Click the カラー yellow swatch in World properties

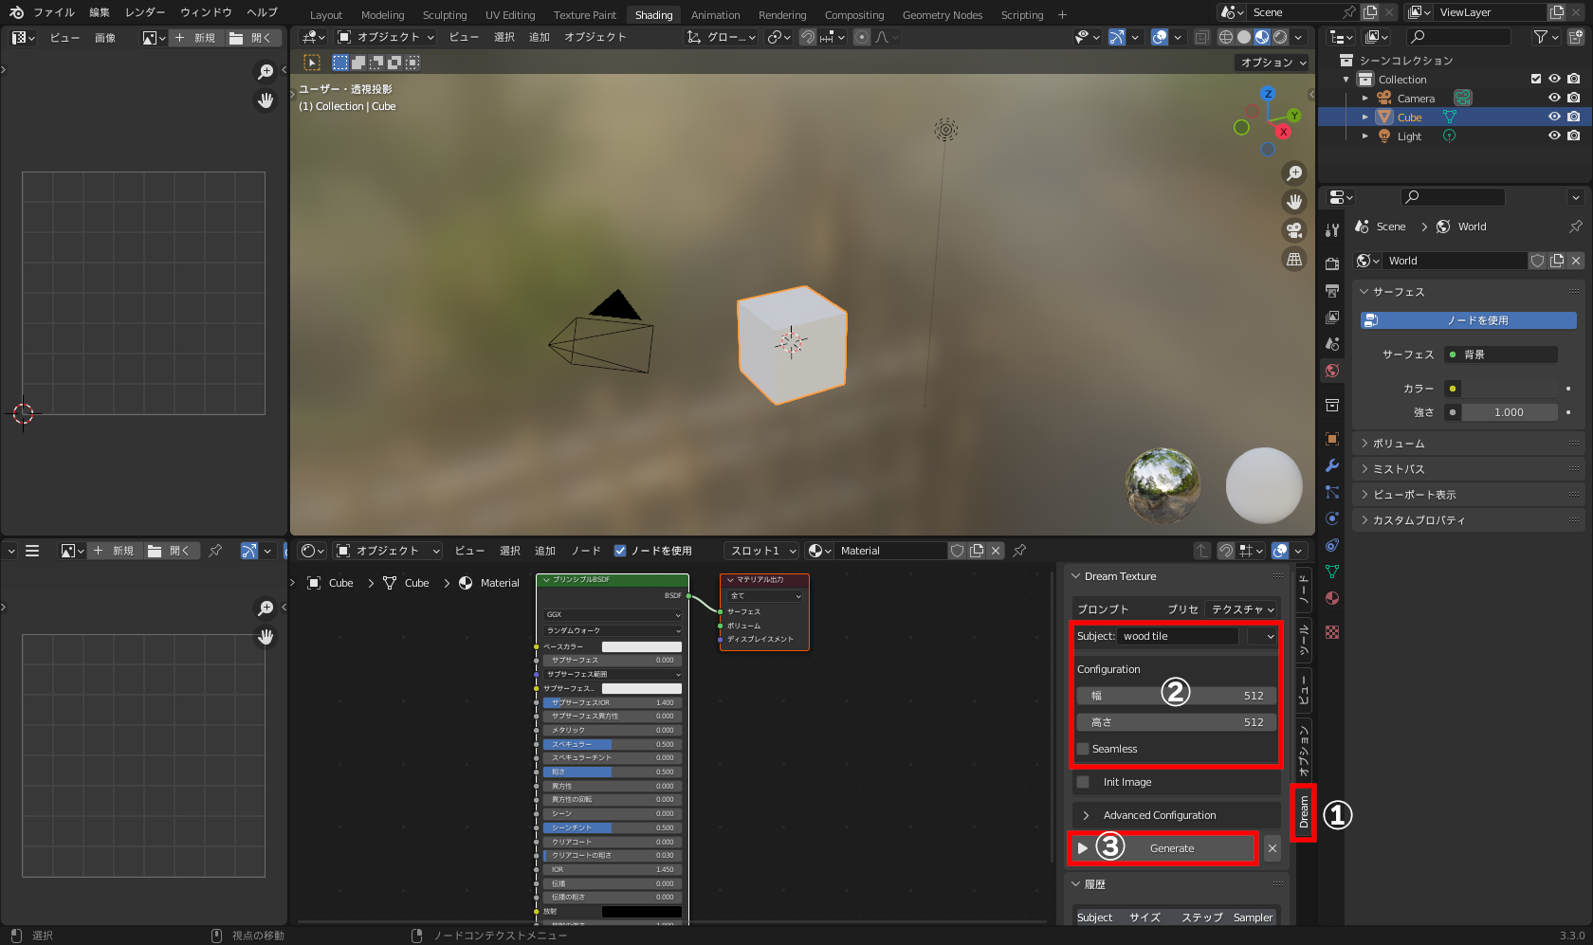[1454, 388]
